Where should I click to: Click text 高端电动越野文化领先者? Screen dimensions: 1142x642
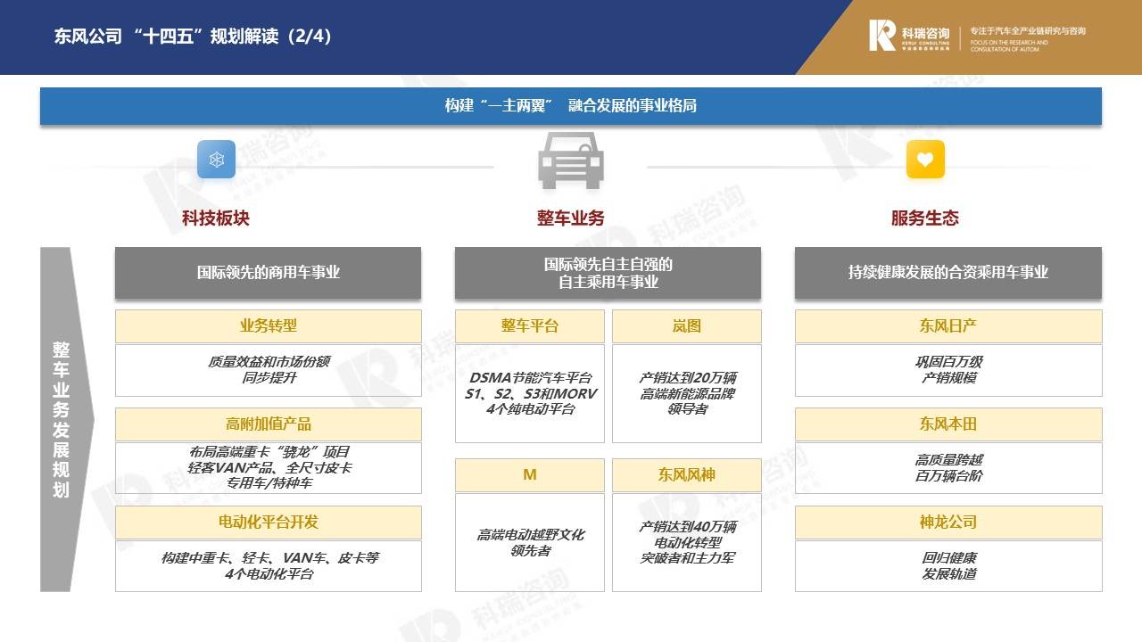coord(530,542)
